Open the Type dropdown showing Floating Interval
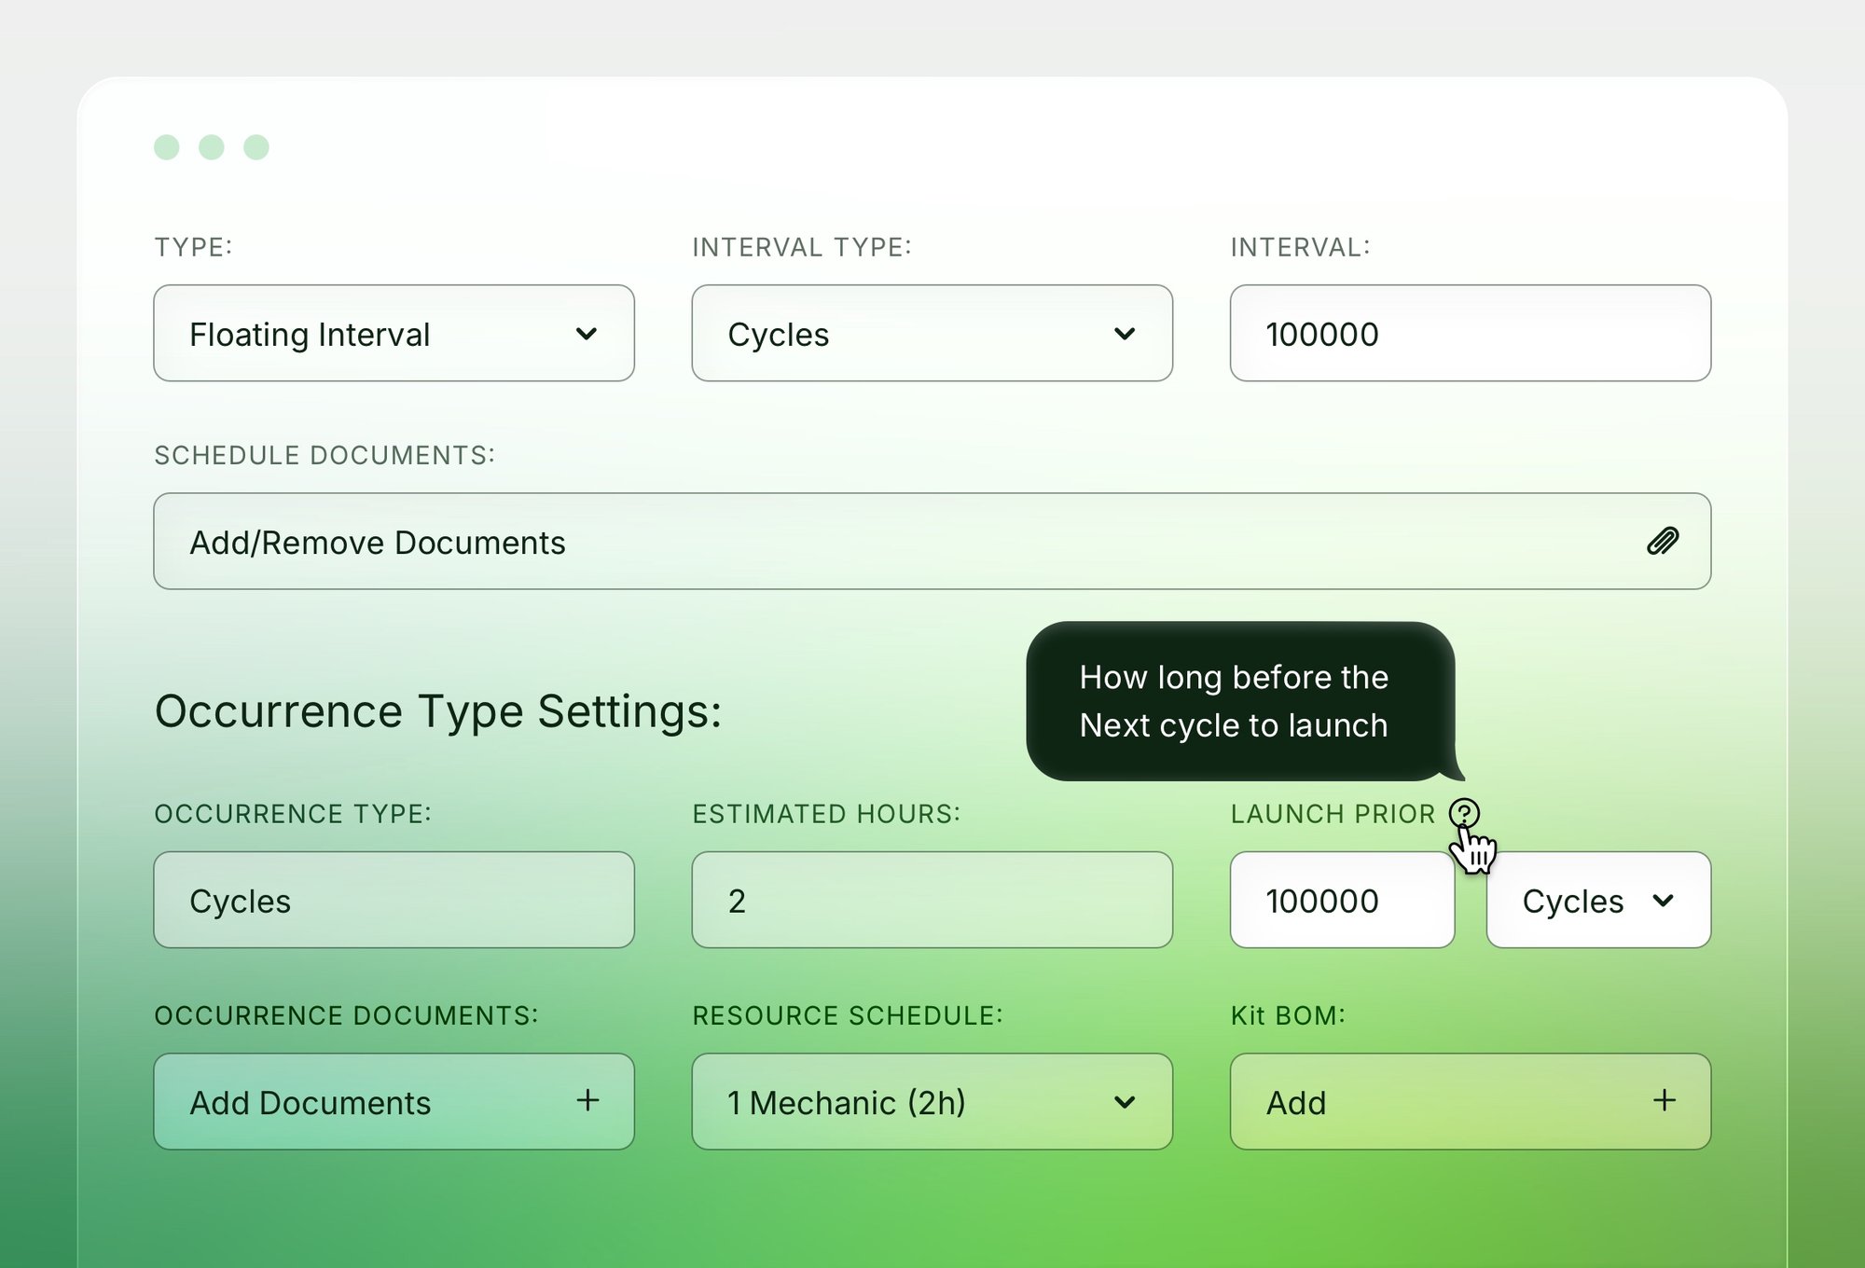Viewport: 1865px width, 1268px height. pyautogui.click(x=394, y=333)
